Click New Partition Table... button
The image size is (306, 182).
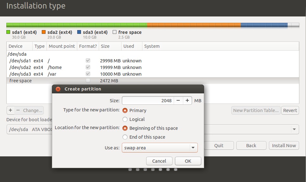click(256, 110)
